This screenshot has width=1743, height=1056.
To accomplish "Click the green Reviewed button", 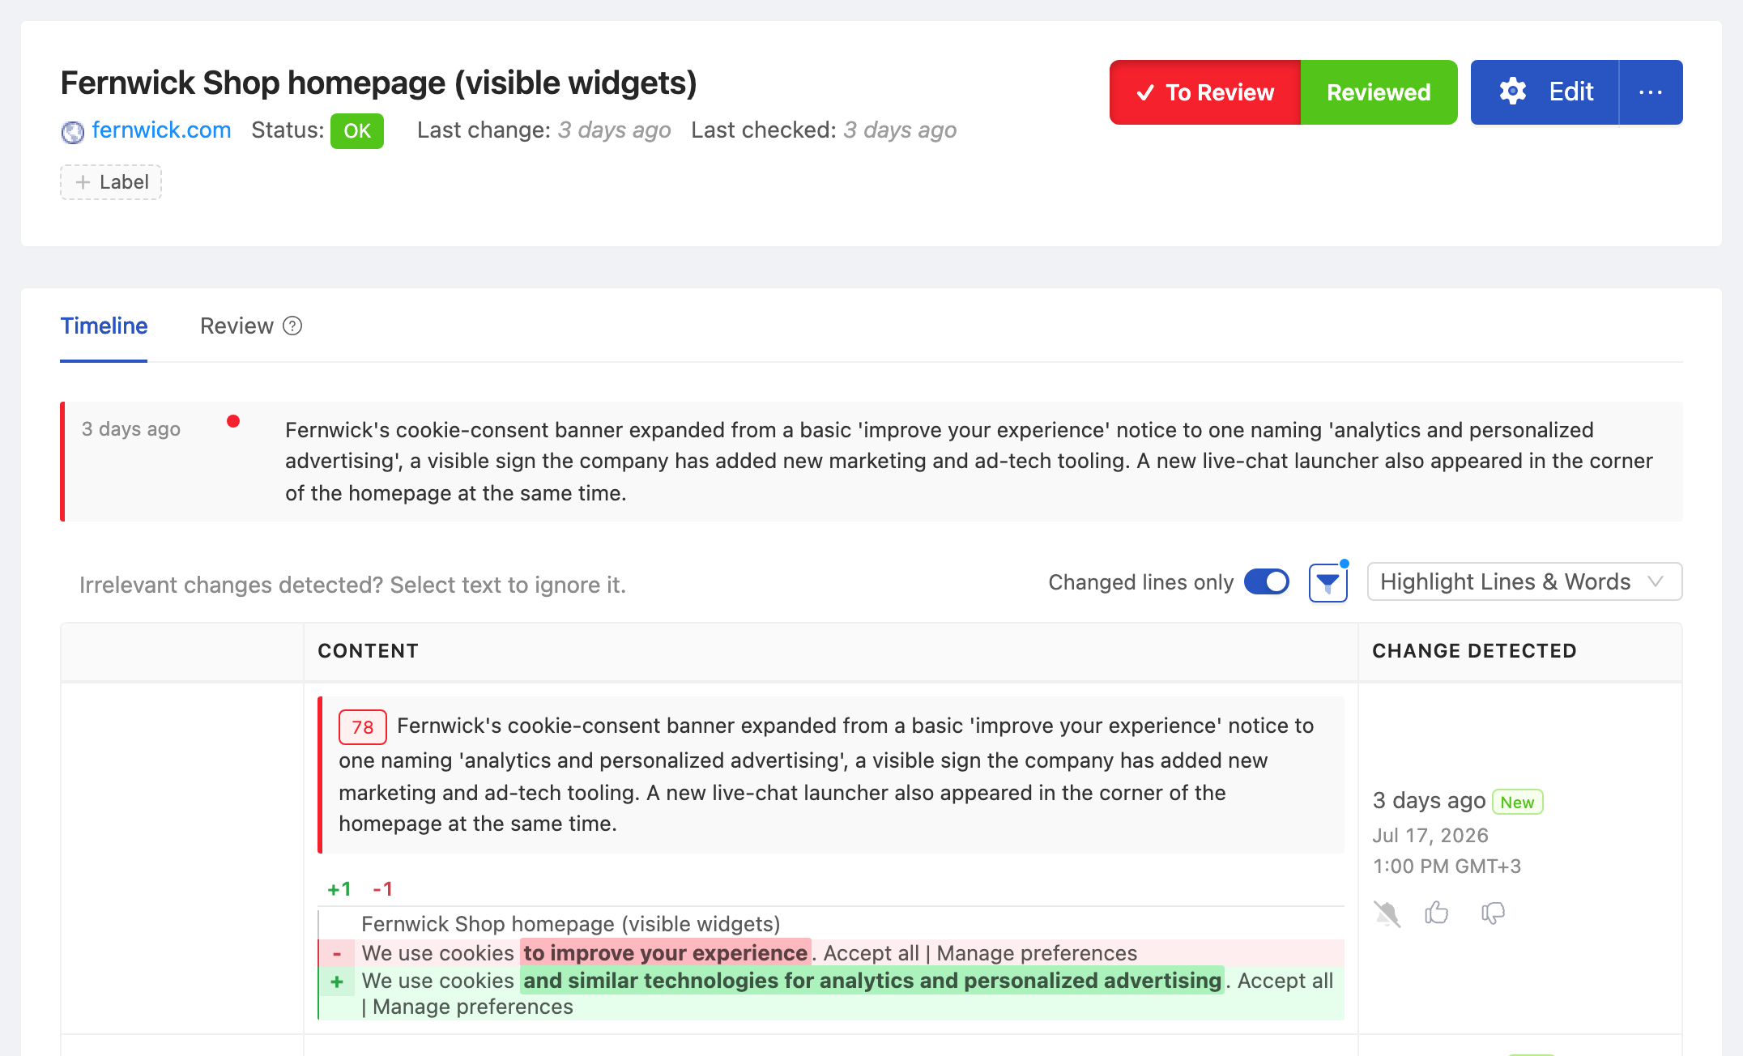I will 1379,92.
